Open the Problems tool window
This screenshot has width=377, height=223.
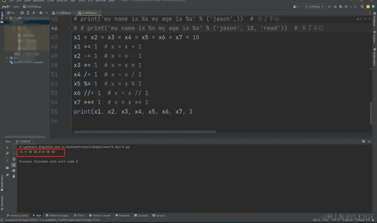click(122, 215)
